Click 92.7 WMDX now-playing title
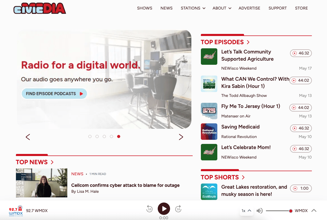The image size is (327, 220). click(37, 211)
